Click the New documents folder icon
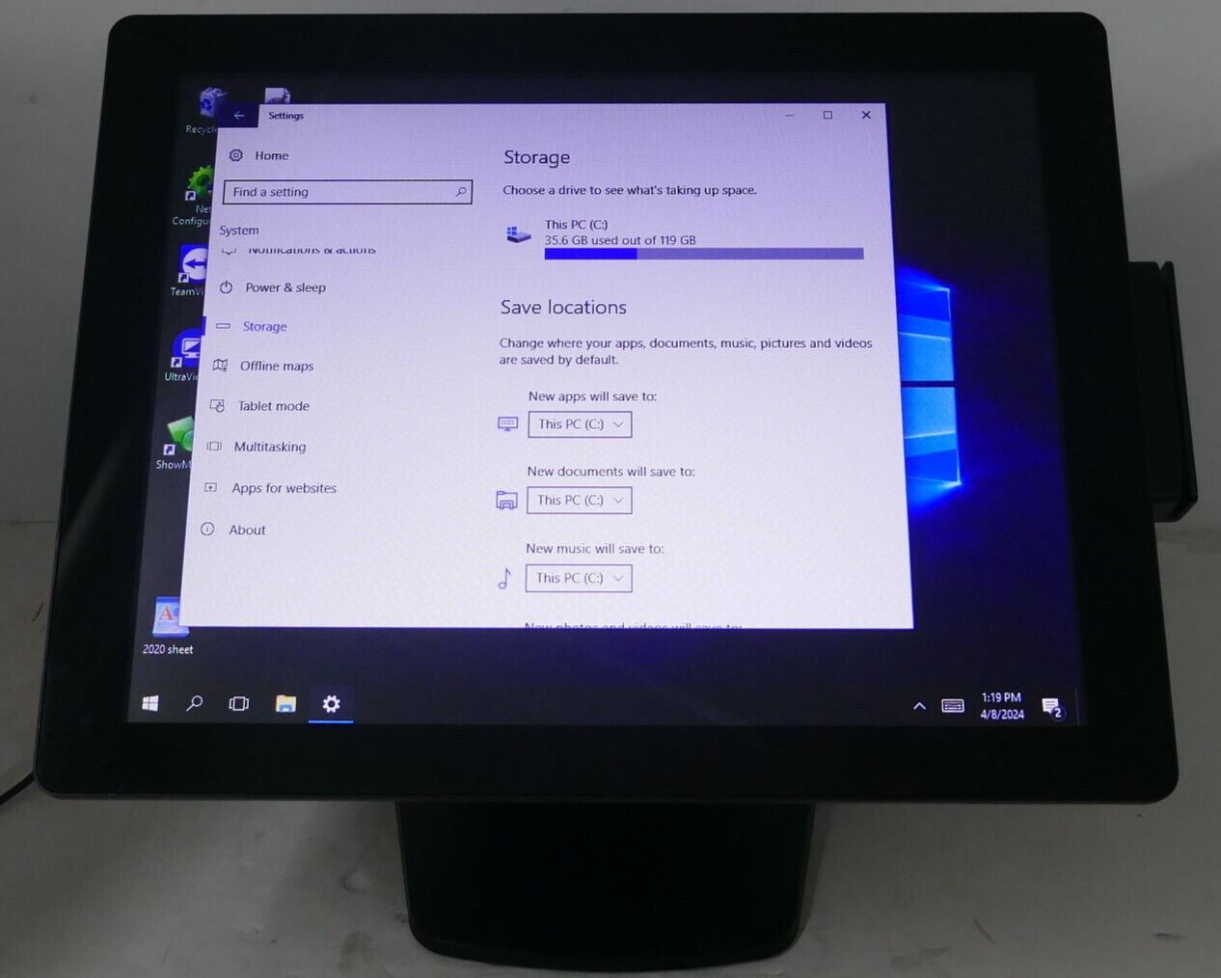 pyautogui.click(x=506, y=501)
